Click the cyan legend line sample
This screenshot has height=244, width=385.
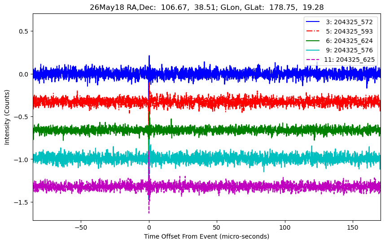pyautogui.click(x=313, y=50)
